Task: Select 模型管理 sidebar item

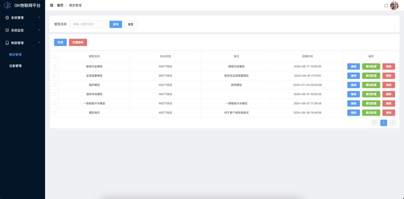Action: 15,55
